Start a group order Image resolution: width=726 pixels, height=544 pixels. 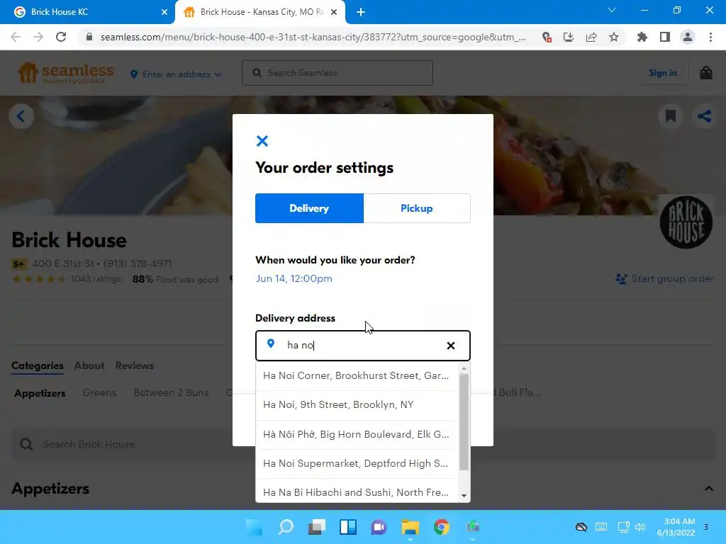[664, 278]
